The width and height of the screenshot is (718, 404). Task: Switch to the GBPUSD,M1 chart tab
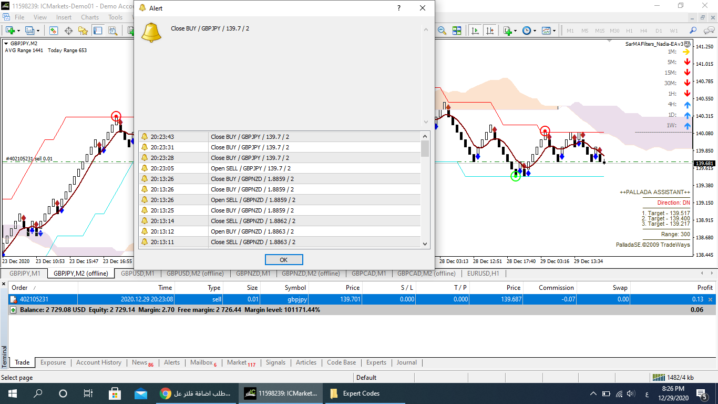tap(137, 274)
